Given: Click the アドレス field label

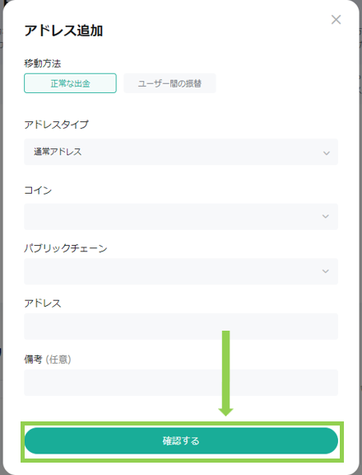Looking at the screenshot, I should pos(43,303).
